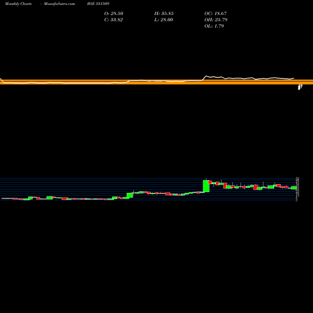Select the low value L: 28.00
Screen dimensions: 313x313
tap(164, 20)
